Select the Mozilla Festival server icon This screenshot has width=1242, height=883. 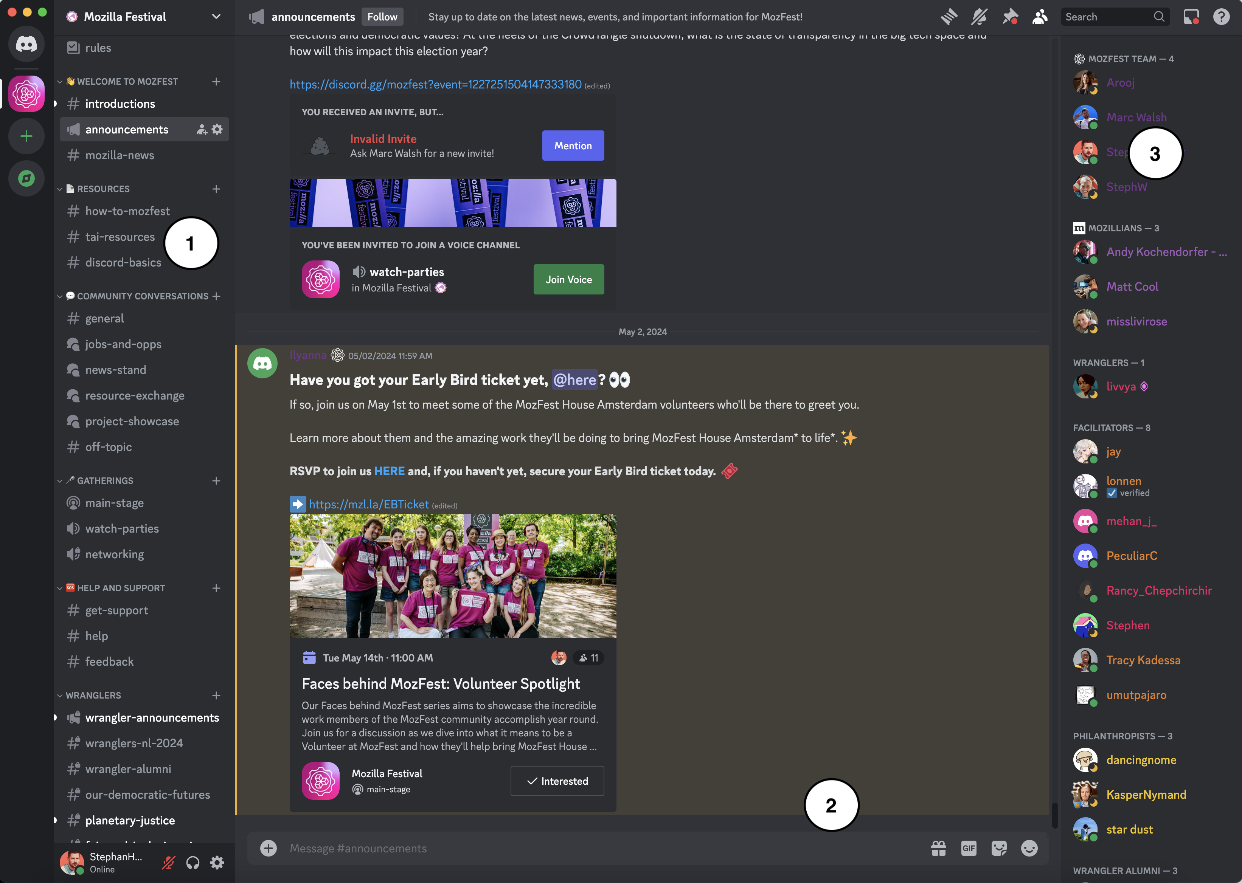pyautogui.click(x=26, y=94)
